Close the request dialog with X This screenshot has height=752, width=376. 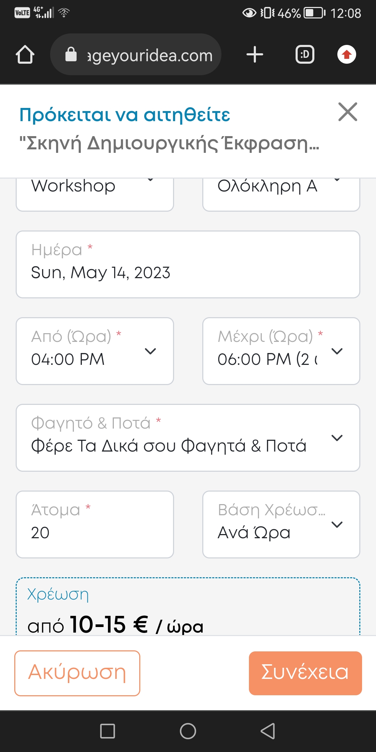[347, 112]
